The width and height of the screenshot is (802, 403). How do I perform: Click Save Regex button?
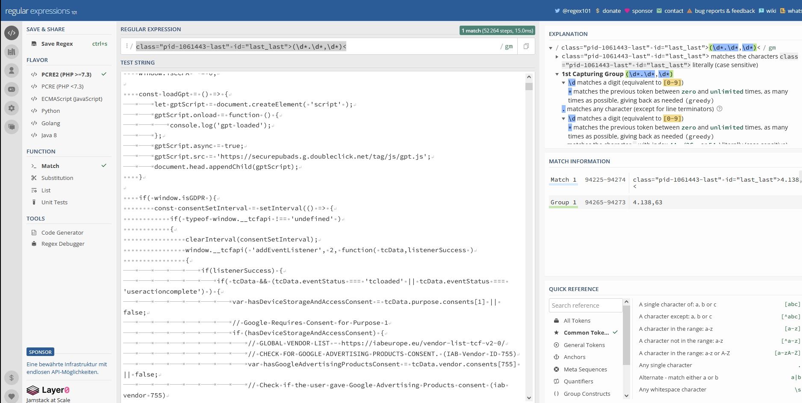pos(57,44)
